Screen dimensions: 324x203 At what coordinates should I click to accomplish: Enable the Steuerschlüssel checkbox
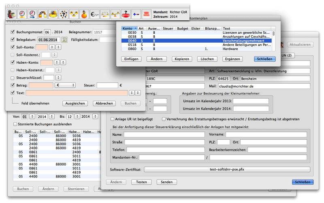pyautogui.click(x=13, y=78)
